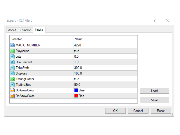The image size is (180, 135).
Task: Select the MAGIC_NUMBER value 4220
Action: point(78,45)
